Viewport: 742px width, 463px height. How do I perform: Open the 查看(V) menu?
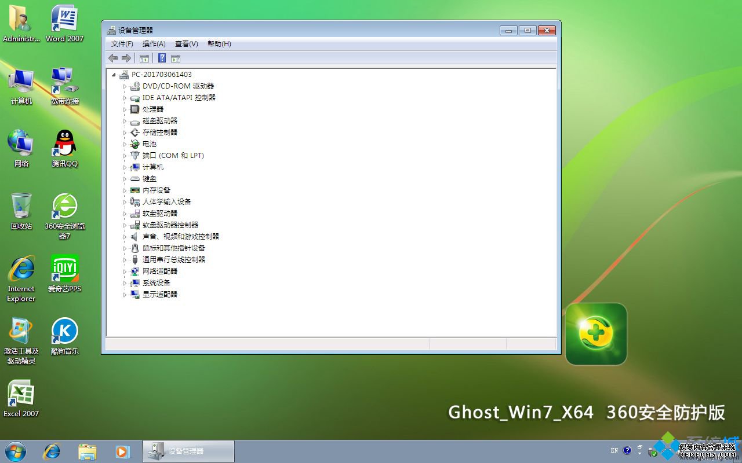tap(187, 44)
